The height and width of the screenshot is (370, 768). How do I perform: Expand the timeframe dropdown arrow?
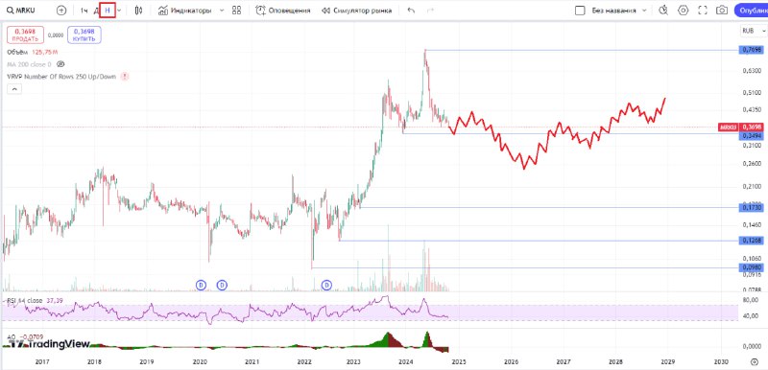119,11
